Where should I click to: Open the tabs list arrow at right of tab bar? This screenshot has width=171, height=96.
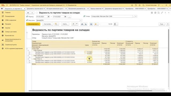click(x=170, y=9)
